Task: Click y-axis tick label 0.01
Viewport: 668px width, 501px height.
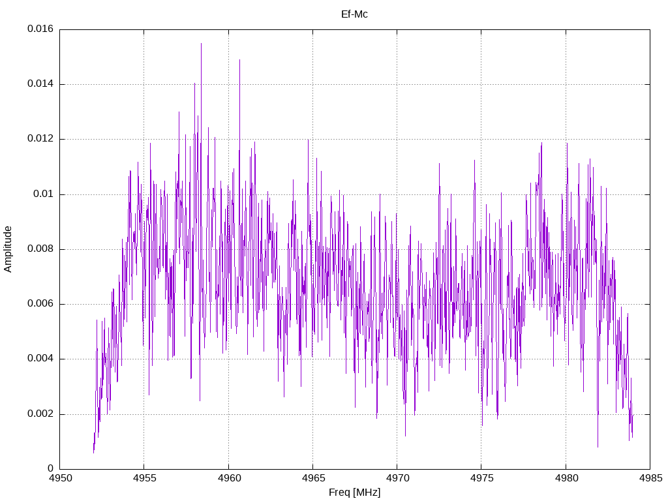Action: point(44,194)
